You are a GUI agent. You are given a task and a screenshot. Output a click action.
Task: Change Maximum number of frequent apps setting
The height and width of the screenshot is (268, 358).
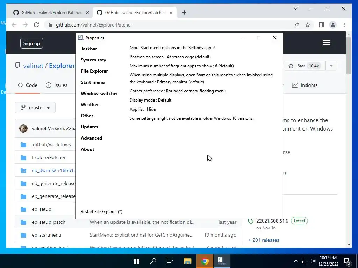(182, 66)
